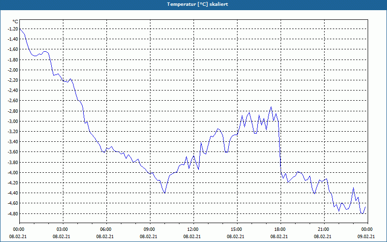This screenshot has width=387, height=242.
Task: Select the -3,60 y-axis label
Action: [13, 152]
